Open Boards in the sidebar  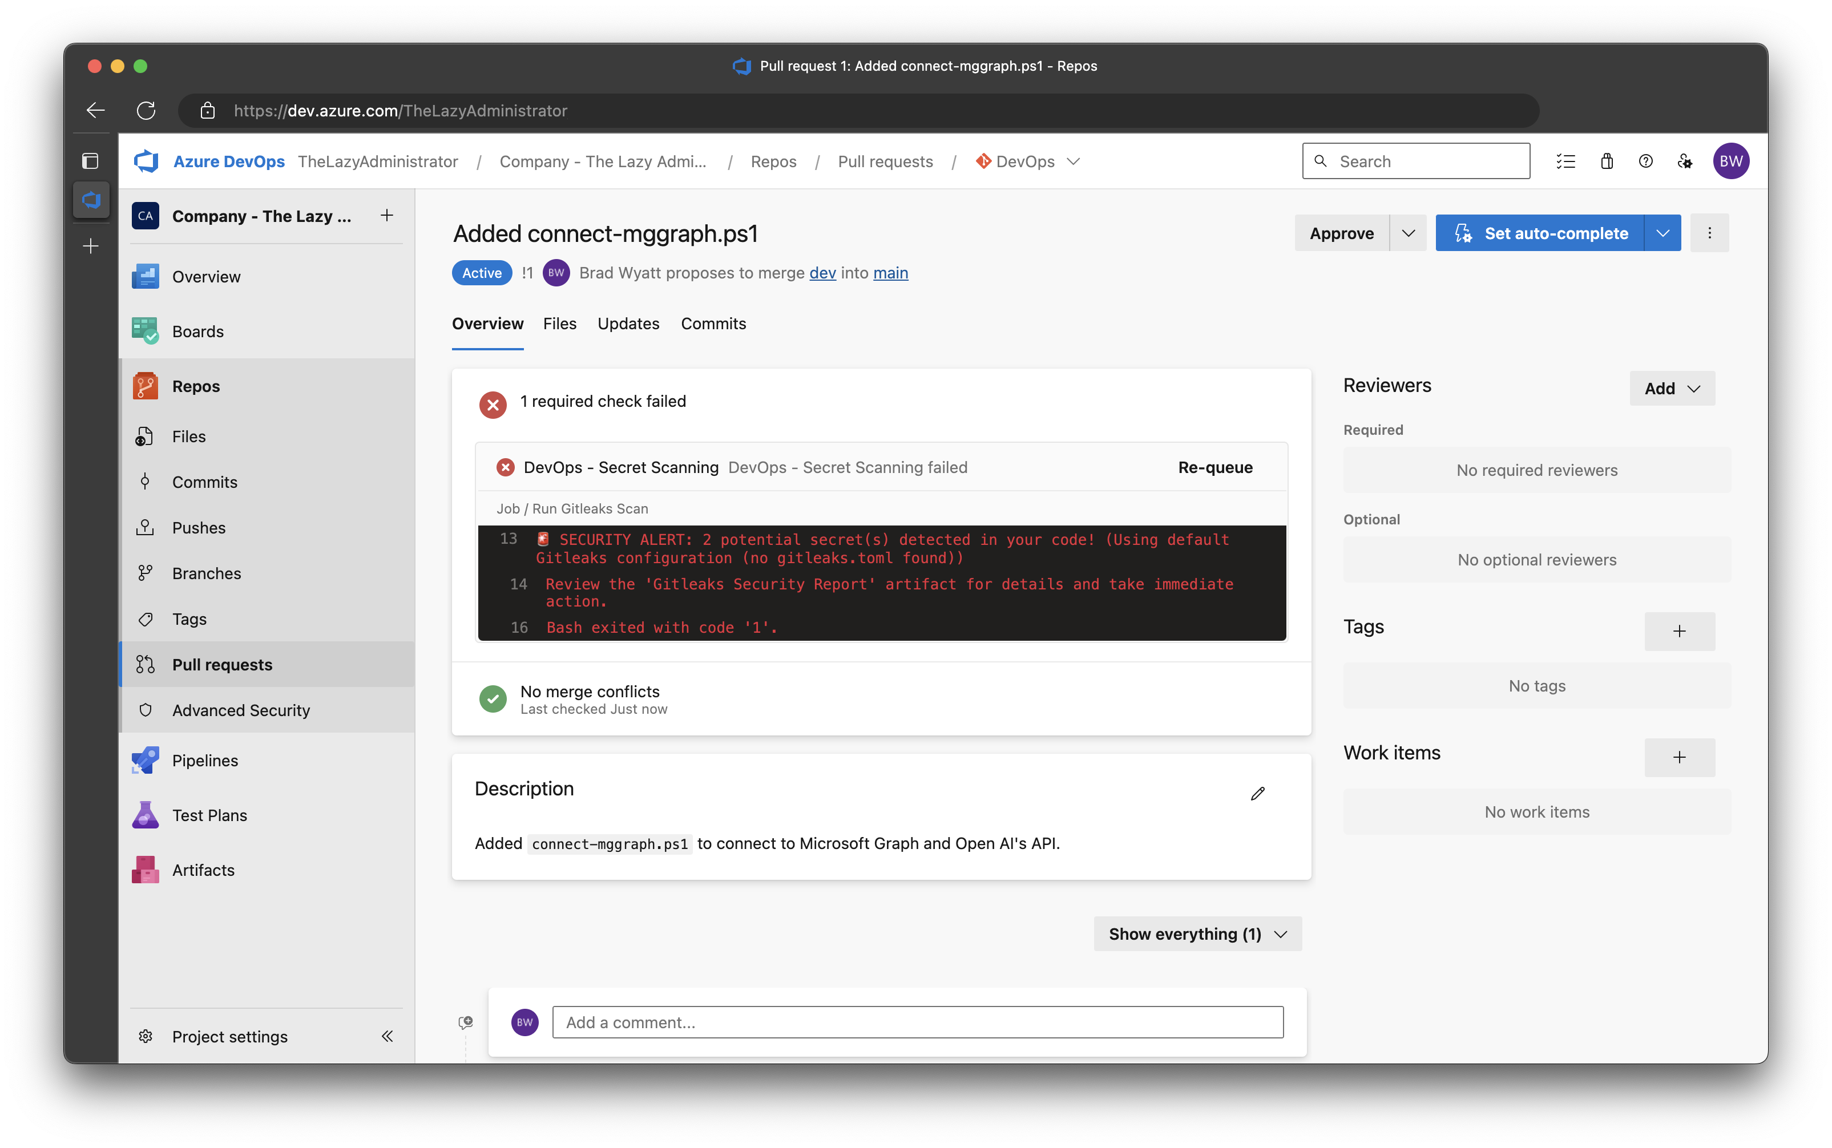[x=267, y=331]
